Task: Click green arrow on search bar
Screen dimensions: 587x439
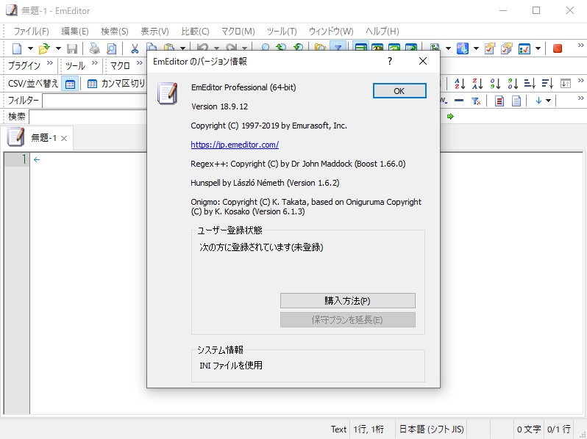Action: [450, 117]
